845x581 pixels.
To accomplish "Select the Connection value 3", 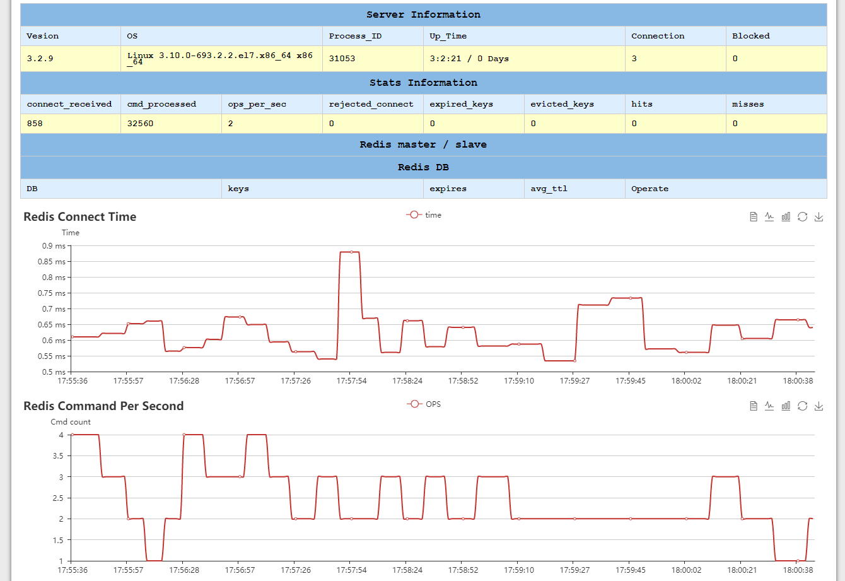I will pos(675,59).
